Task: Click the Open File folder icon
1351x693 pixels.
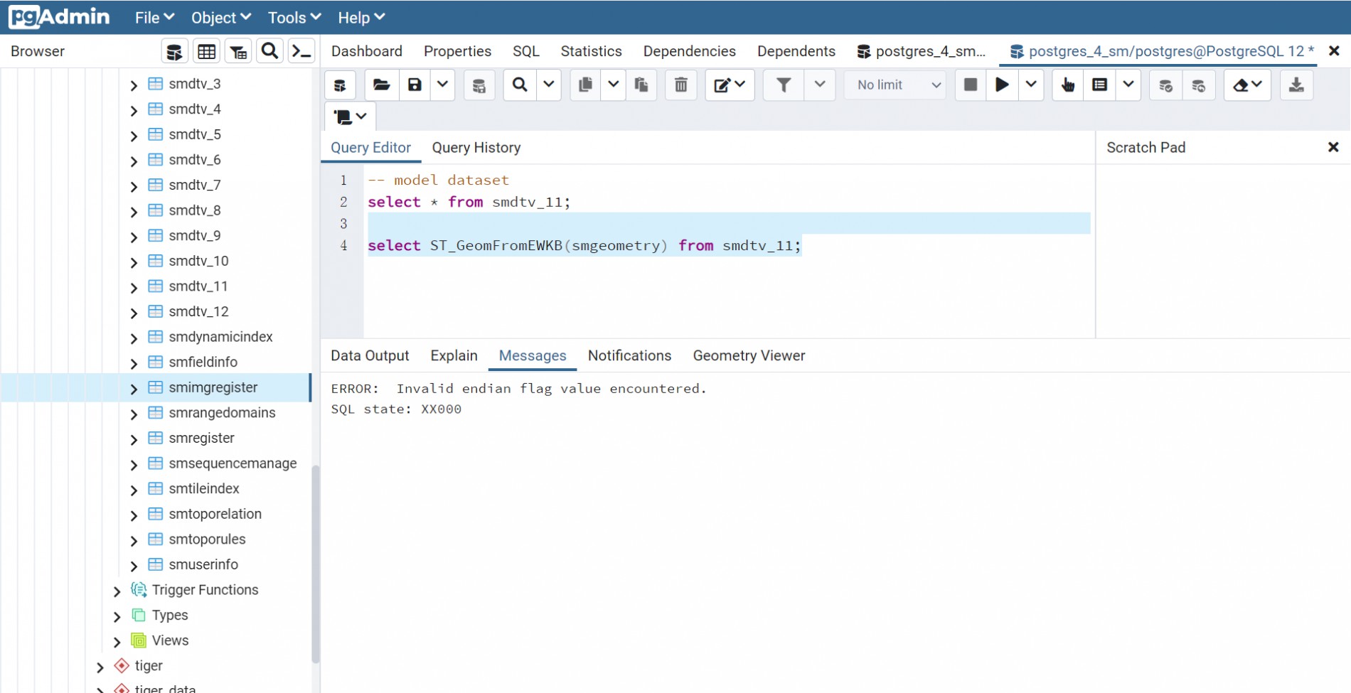Action: click(x=381, y=85)
